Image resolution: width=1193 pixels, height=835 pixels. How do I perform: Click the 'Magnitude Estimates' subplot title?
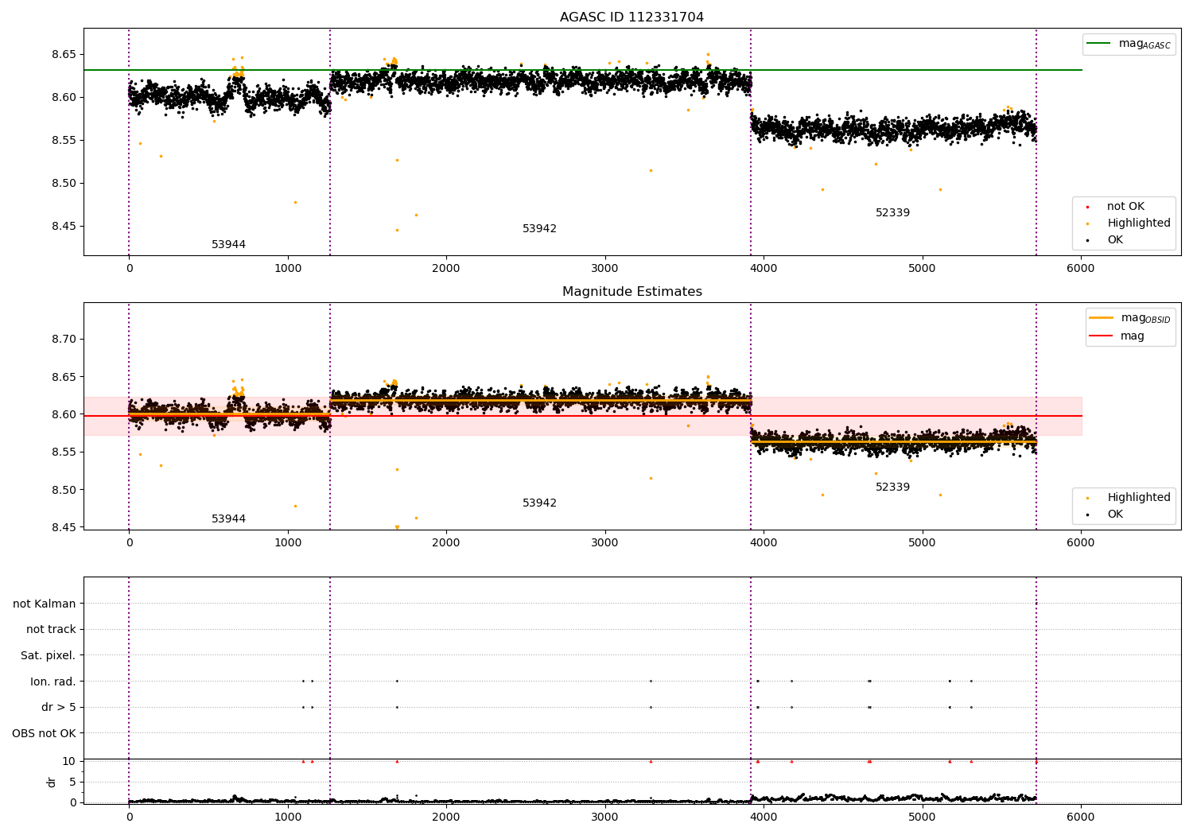pos(631,292)
